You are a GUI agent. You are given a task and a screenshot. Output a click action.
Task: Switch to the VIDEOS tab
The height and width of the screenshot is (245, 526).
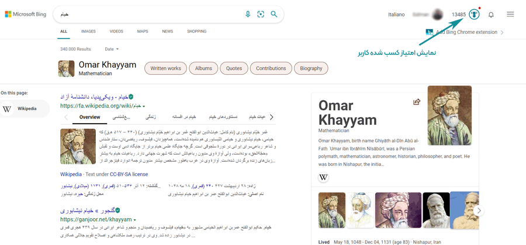[116, 32]
